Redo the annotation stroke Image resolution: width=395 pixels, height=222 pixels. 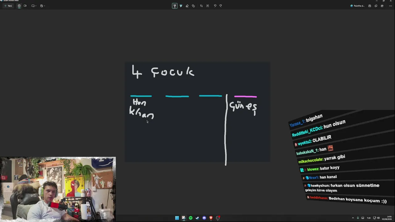(221, 6)
